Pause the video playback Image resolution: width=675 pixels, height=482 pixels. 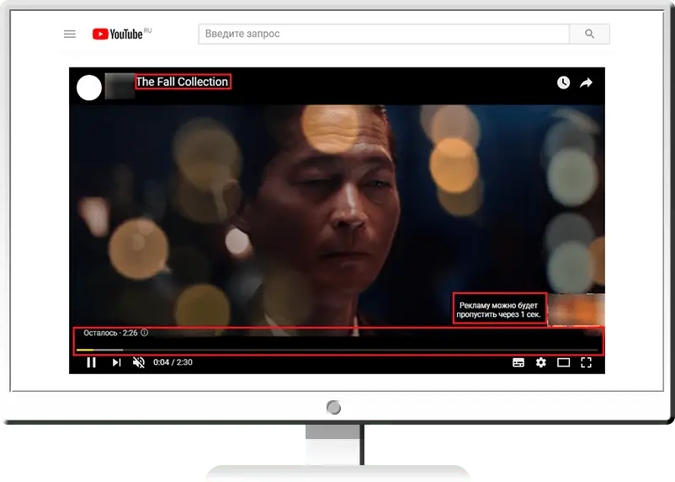pos(91,362)
